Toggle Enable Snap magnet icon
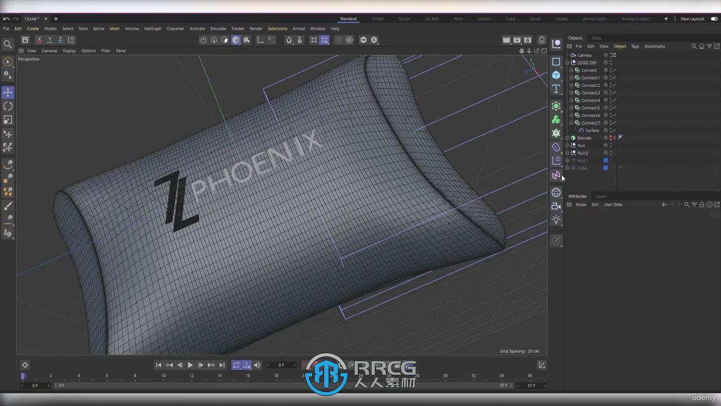 (x=289, y=40)
